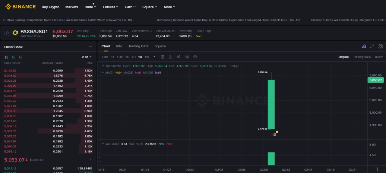Viewport: 386px width, 173px height.
Task: Switch to the Trading Data tab
Action: pos(138,46)
